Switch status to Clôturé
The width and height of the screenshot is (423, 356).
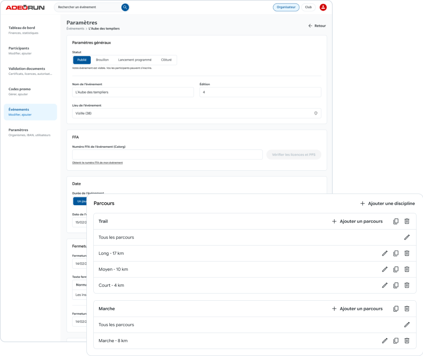click(166, 60)
